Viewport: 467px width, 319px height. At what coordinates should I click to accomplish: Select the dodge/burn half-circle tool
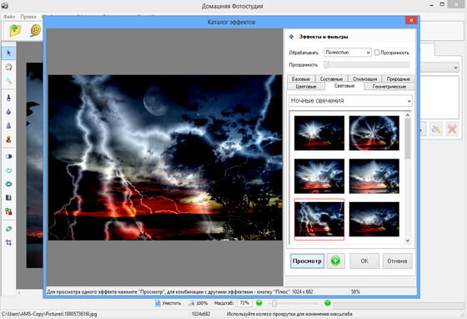coord(8,156)
